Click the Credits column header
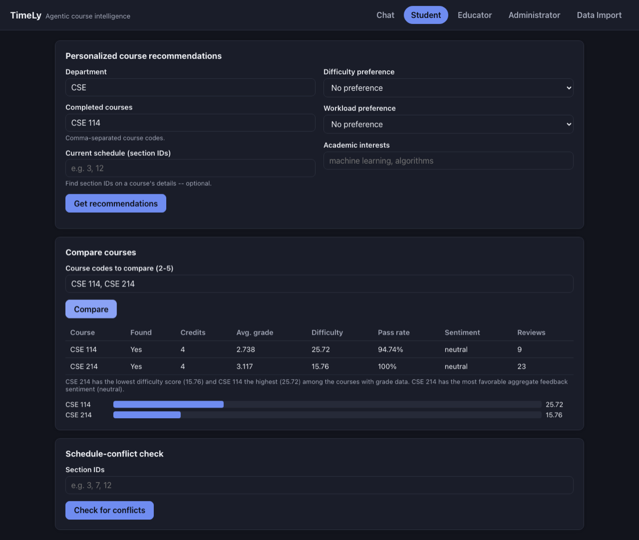The width and height of the screenshot is (639, 540). click(x=193, y=333)
